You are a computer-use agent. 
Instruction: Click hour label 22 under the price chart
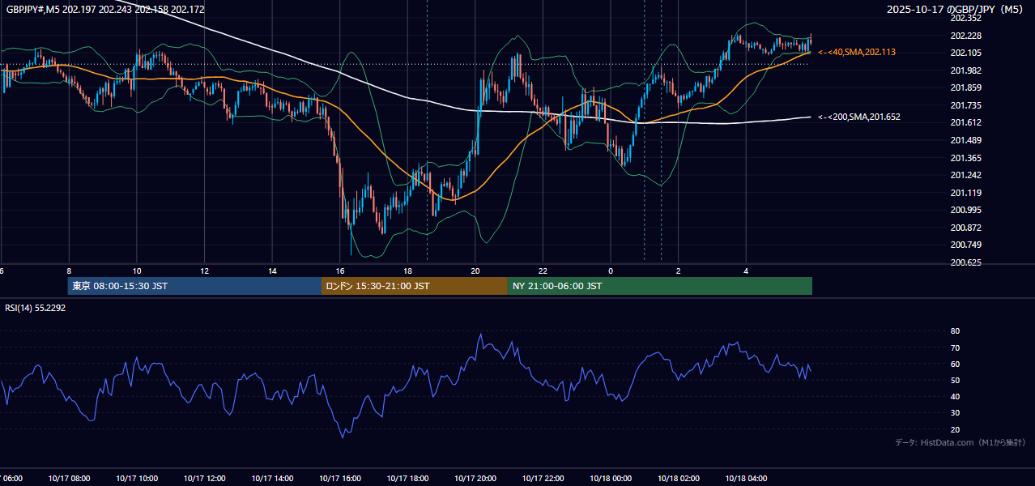543,271
